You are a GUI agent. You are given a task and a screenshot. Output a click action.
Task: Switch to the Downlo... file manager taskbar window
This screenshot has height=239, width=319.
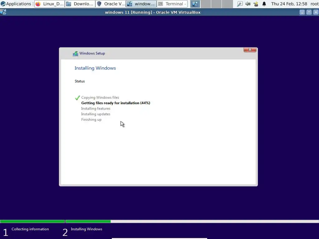coord(80,4)
